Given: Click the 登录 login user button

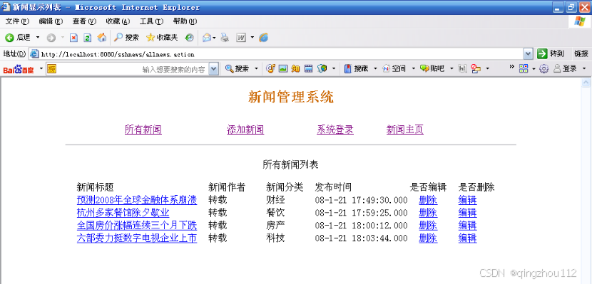Looking at the screenshot, I should pos(565,68).
